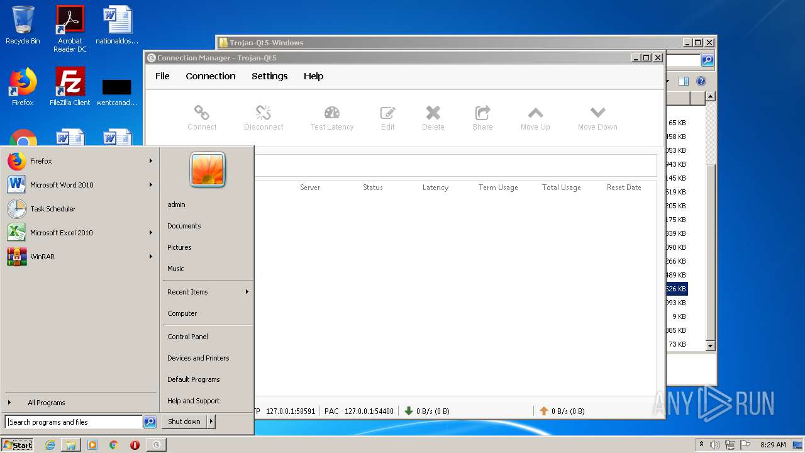Click Explorer scrollbar down arrow

[710, 345]
